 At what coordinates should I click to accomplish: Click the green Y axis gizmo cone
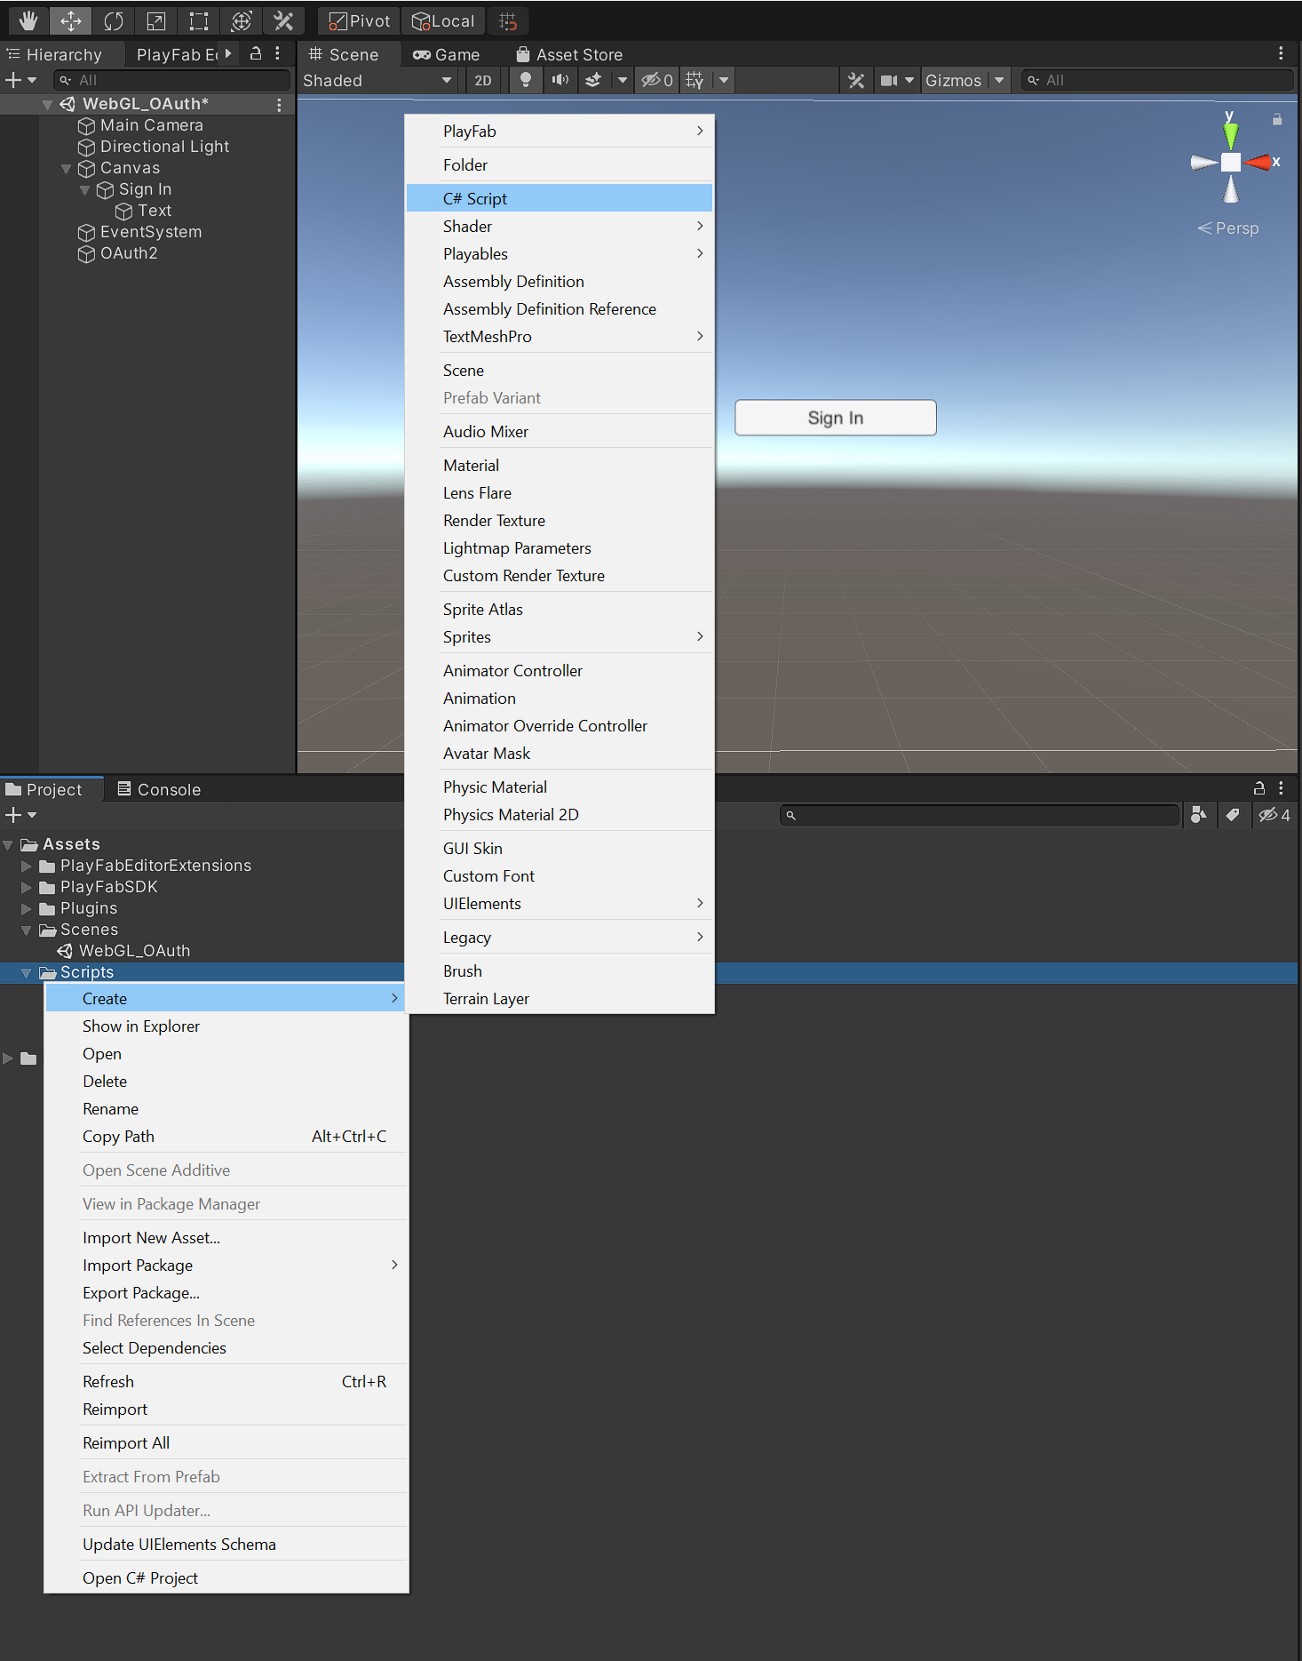tap(1230, 134)
